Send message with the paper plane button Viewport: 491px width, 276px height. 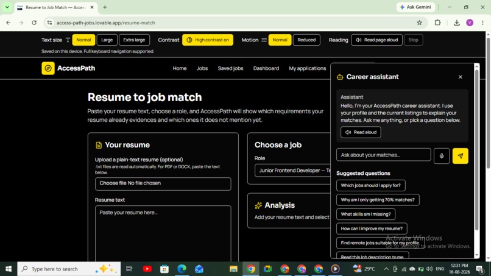[461, 156]
